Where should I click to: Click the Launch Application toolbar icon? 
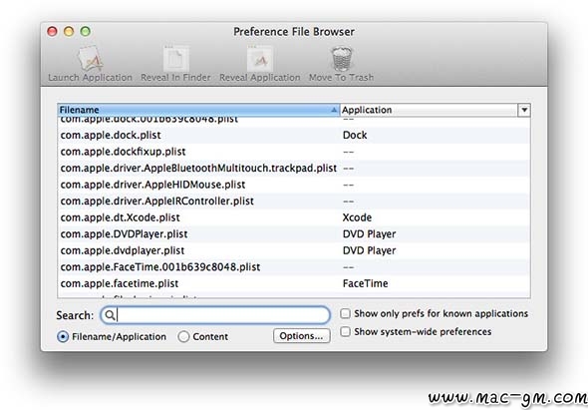91,58
